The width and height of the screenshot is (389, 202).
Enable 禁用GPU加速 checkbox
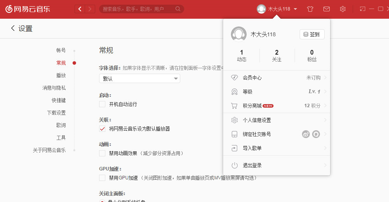tap(102, 178)
